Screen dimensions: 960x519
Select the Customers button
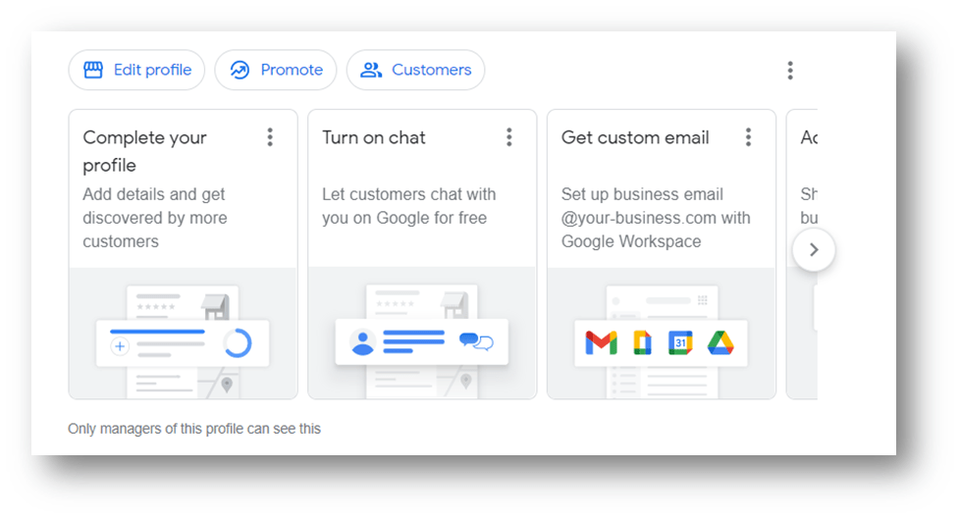coord(416,70)
